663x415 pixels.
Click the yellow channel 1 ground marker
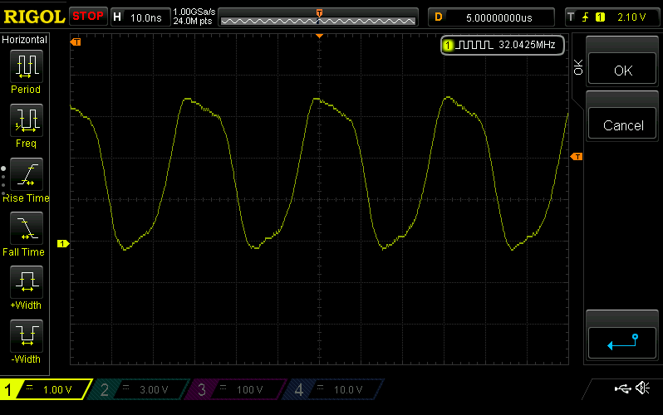(x=63, y=243)
